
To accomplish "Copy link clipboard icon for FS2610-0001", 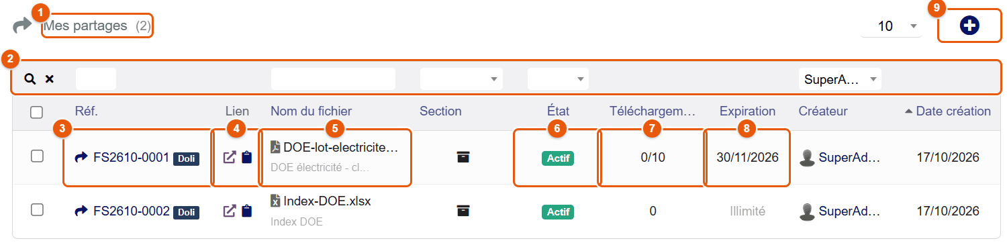I will point(246,157).
